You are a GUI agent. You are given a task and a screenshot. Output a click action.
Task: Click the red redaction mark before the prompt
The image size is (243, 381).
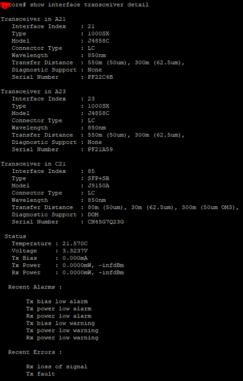6,5
